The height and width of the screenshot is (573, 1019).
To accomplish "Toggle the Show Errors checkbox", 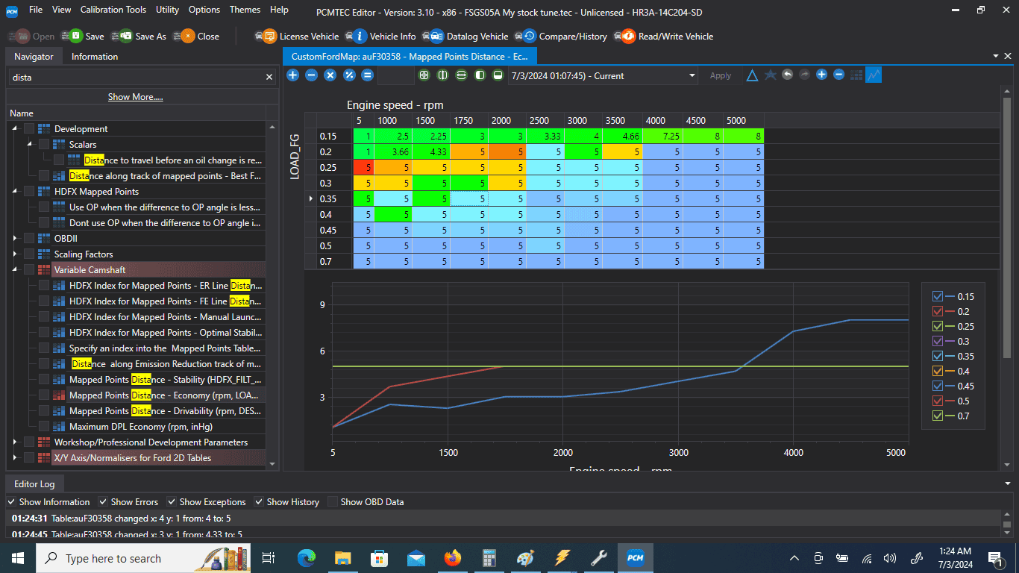I will 103,501.
